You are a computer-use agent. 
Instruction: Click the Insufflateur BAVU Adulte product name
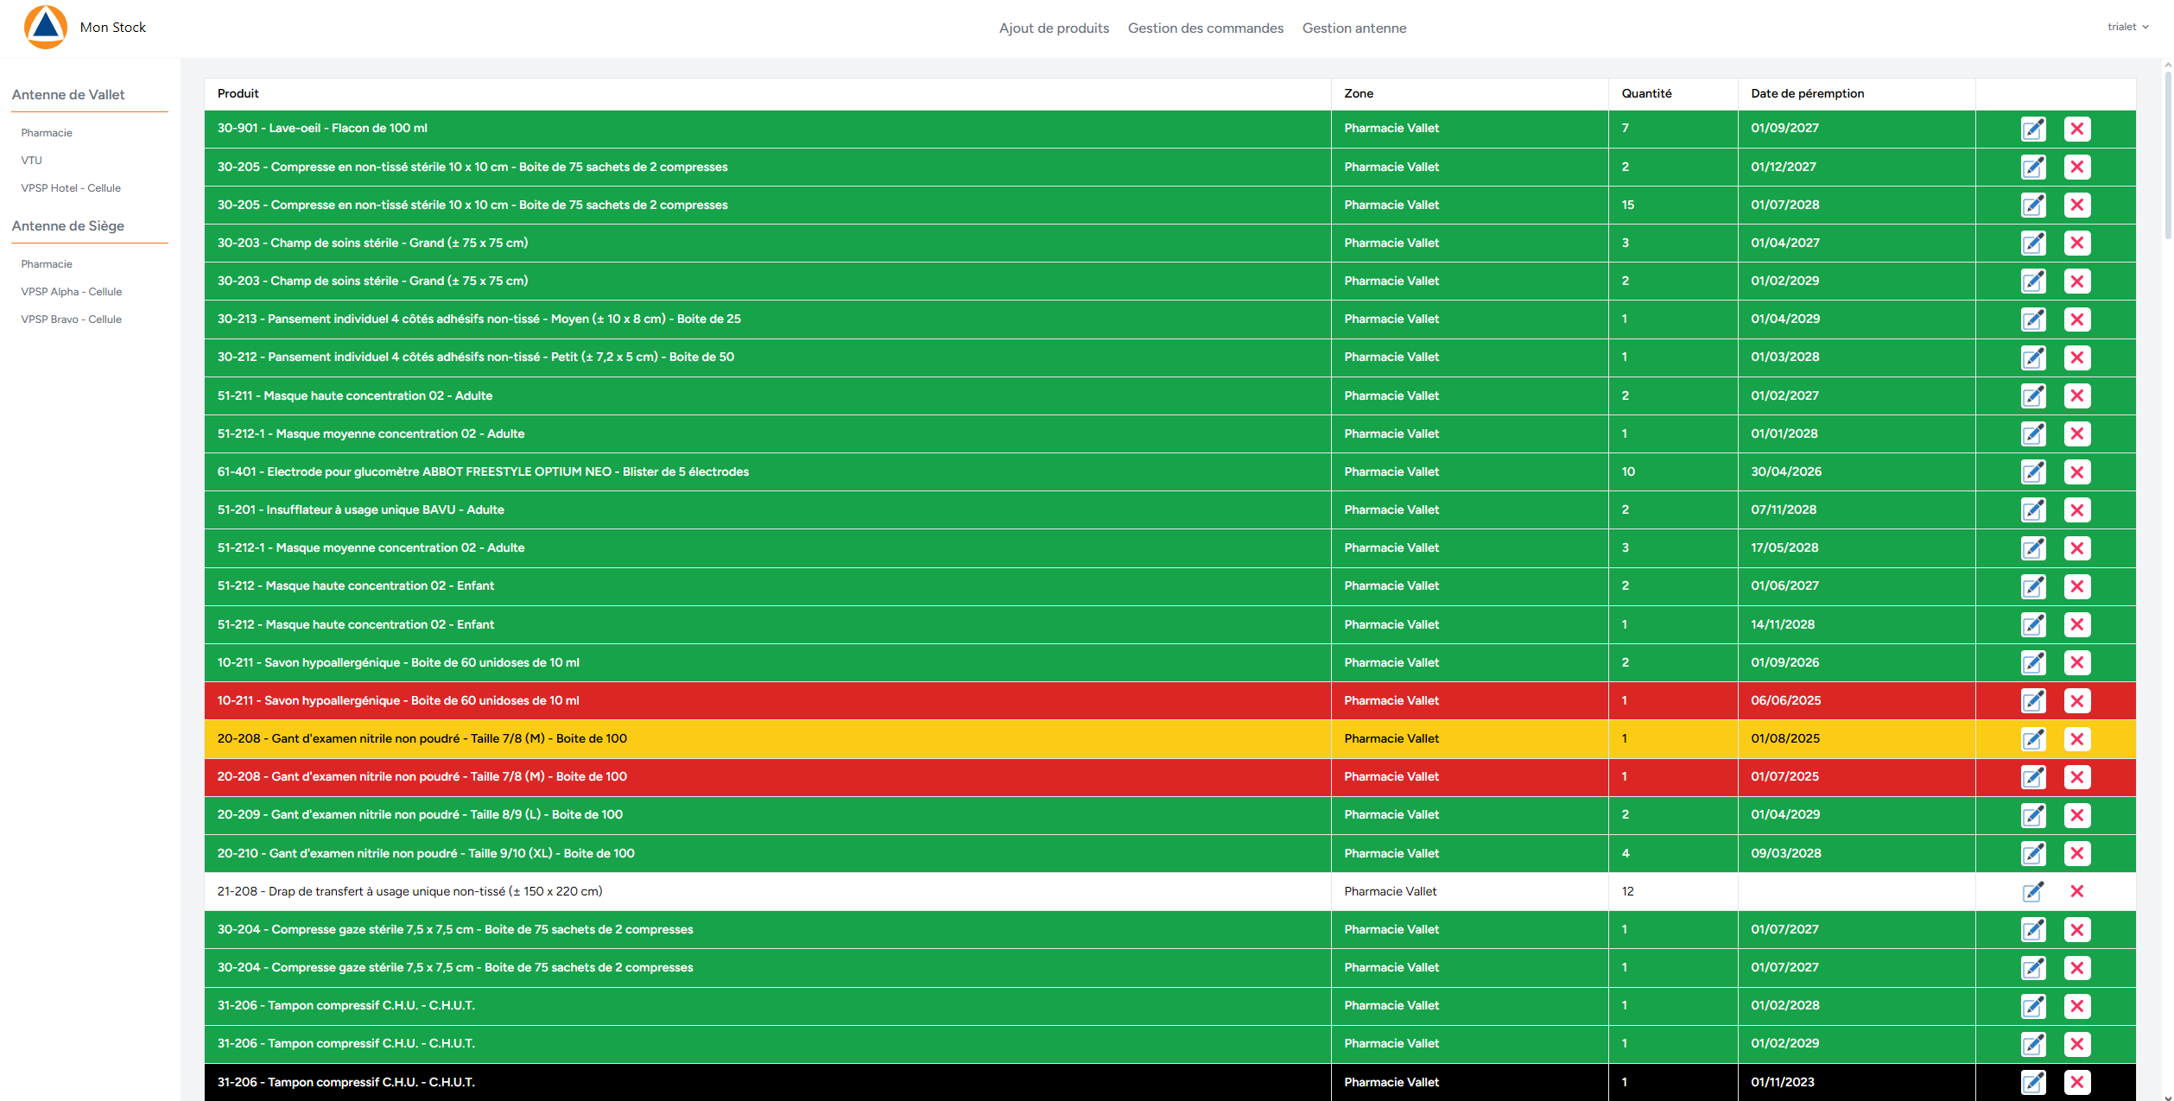pos(360,509)
